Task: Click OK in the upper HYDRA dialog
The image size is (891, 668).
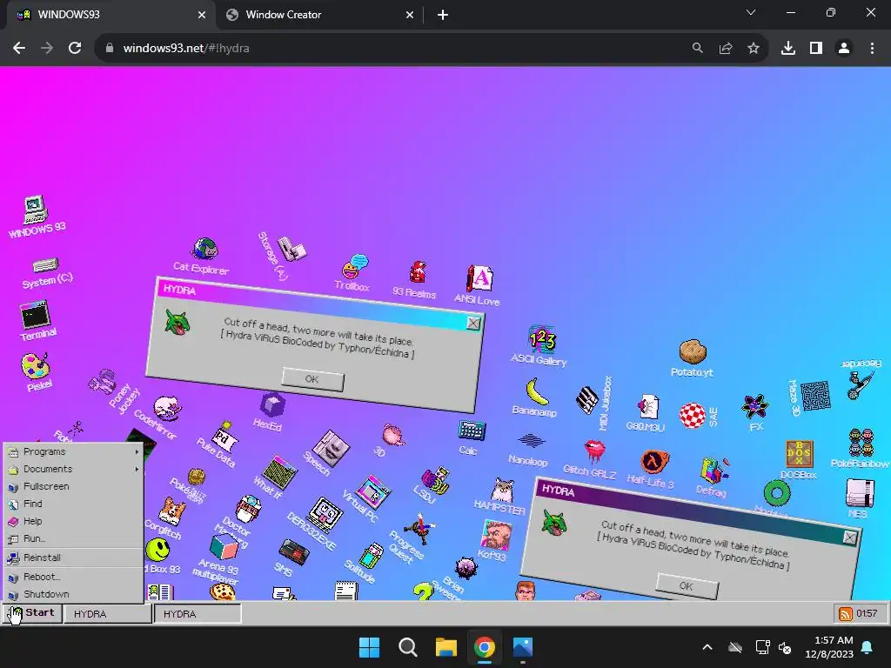Action: pos(312,379)
